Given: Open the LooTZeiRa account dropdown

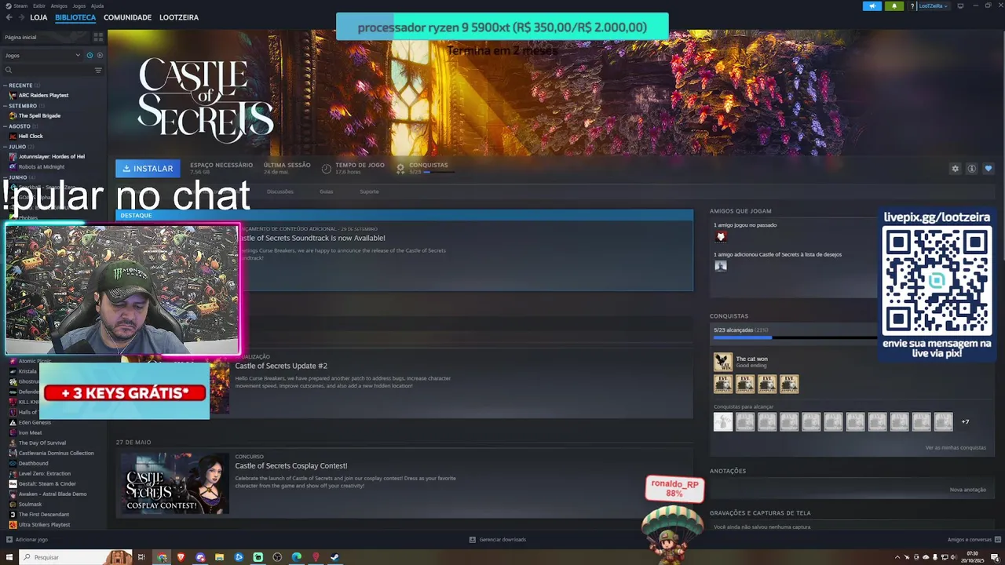Looking at the screenshot, I should pyautogui.click(x=934, y=6).
